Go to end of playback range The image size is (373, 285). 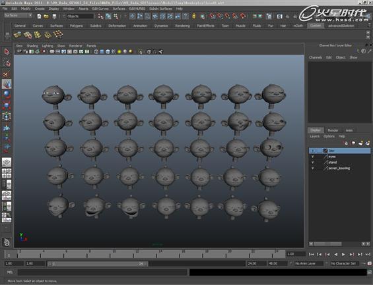tap(368, 254)
